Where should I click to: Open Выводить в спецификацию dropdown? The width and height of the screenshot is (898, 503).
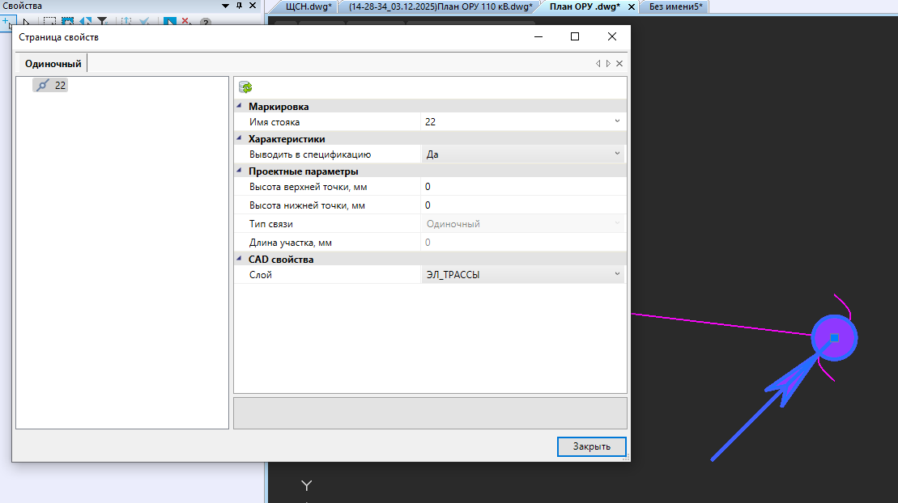(x=617, y=154)
